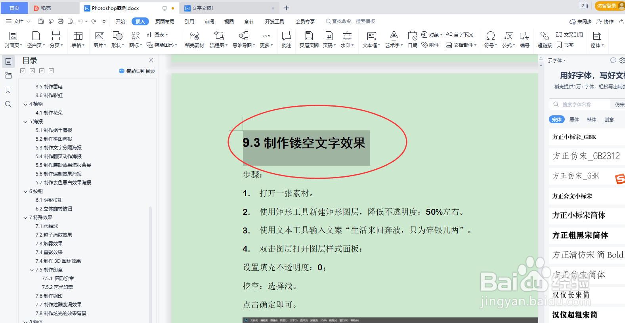Click 智能识别目录 button

137,71
